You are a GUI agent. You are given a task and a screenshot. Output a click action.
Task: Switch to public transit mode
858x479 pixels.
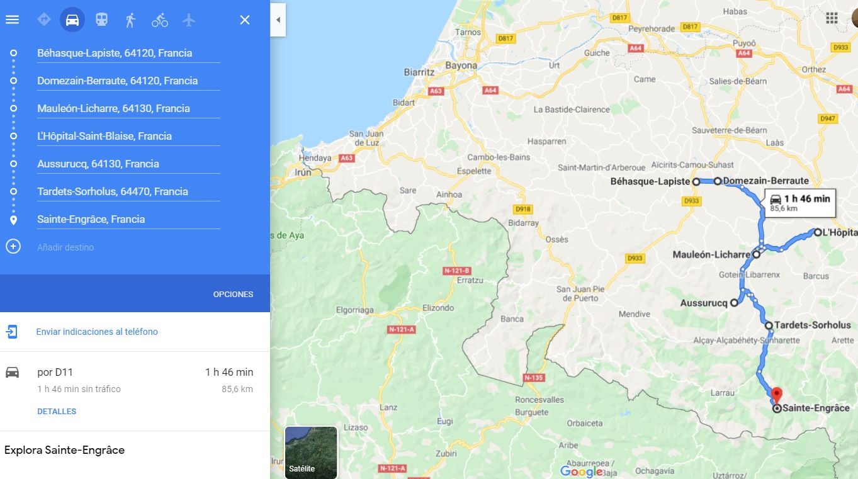pos(101,20)
